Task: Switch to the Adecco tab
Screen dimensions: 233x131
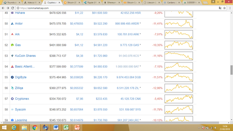Action: point(32,3)
